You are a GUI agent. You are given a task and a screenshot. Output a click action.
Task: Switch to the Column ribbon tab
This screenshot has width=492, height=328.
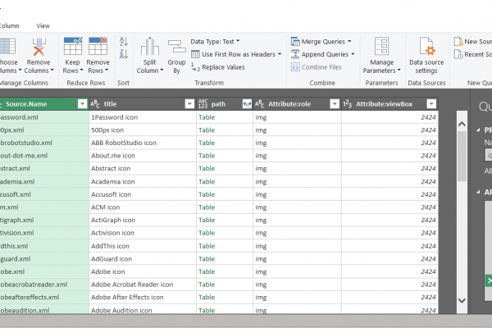coord(9,25)
